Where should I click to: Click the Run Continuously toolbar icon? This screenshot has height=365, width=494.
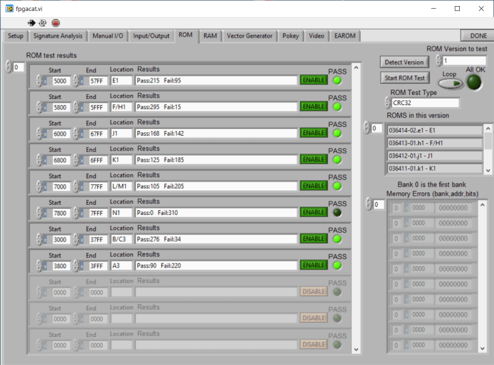tap(42, 23)
